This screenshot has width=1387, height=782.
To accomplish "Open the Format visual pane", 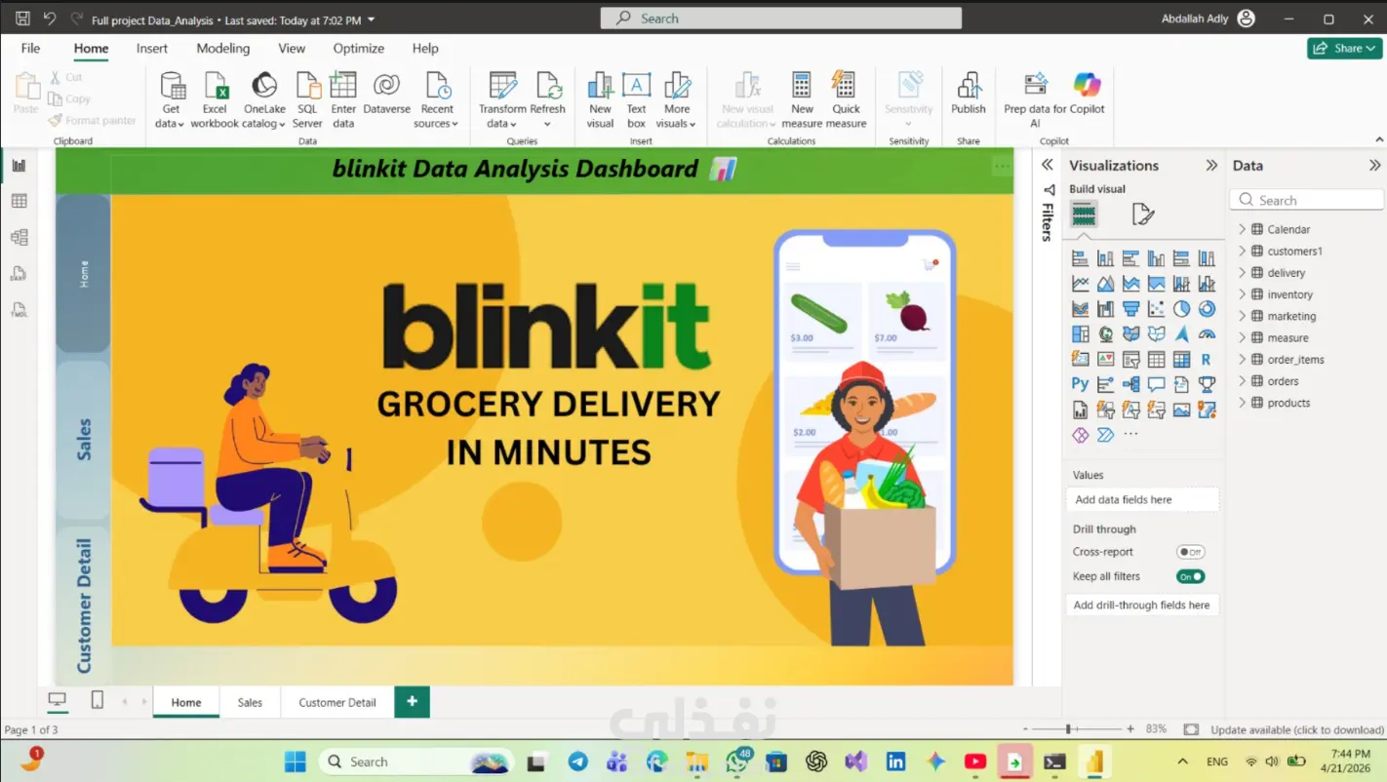I will 1142,214.
